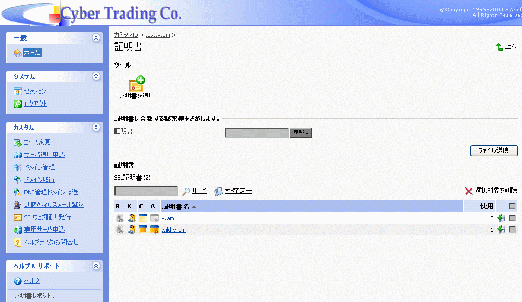Click the search magnifier (サーチ) icon

pyautogui.click(x=186, y=191)
